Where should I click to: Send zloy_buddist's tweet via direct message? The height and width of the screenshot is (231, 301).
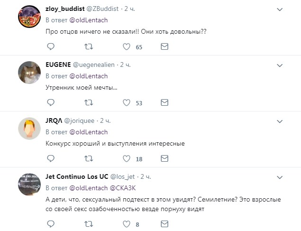click(164, 47)
